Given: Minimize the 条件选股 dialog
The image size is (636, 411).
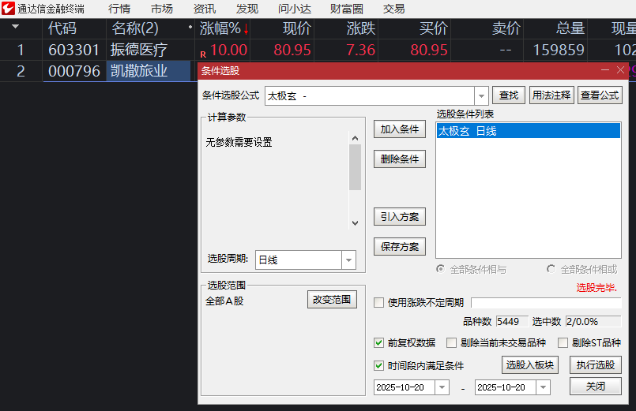Looking at the screenshot, I should (x=605, y=70).
